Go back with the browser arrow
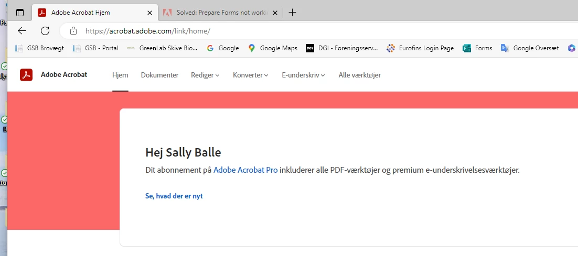This screenshot has width=578, height=256. pyautogui.click(x=22, y=31)
